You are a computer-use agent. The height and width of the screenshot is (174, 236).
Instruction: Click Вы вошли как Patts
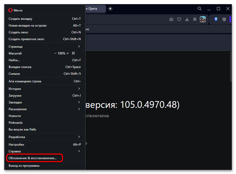45,129
